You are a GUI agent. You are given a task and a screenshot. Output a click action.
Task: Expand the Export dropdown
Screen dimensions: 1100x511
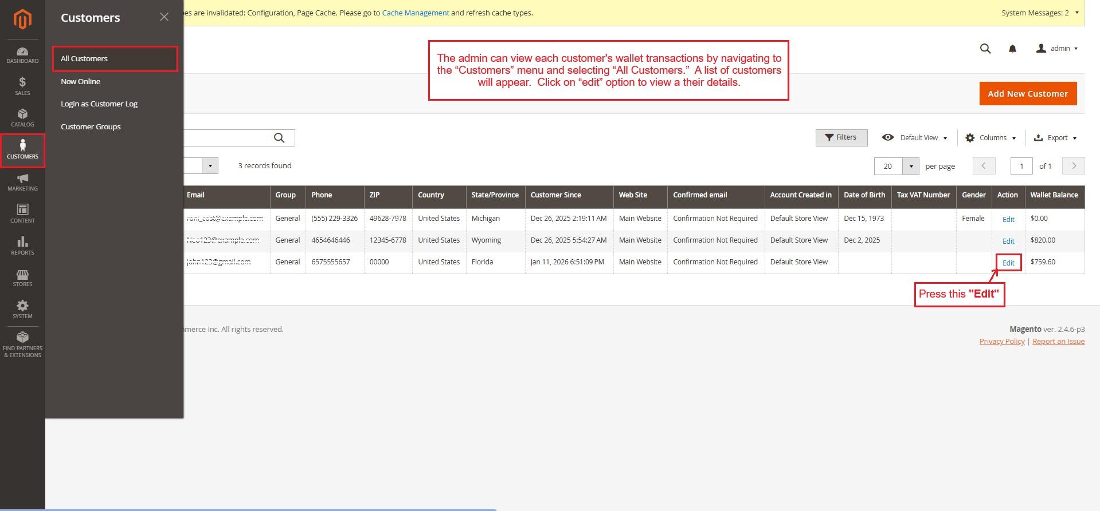coord(1055,138)
